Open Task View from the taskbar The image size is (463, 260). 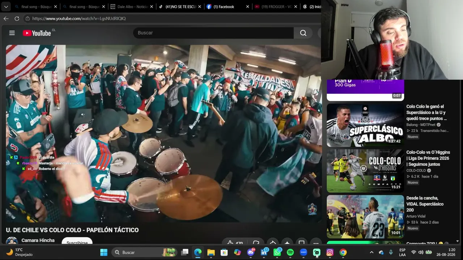tap(185, 252)
